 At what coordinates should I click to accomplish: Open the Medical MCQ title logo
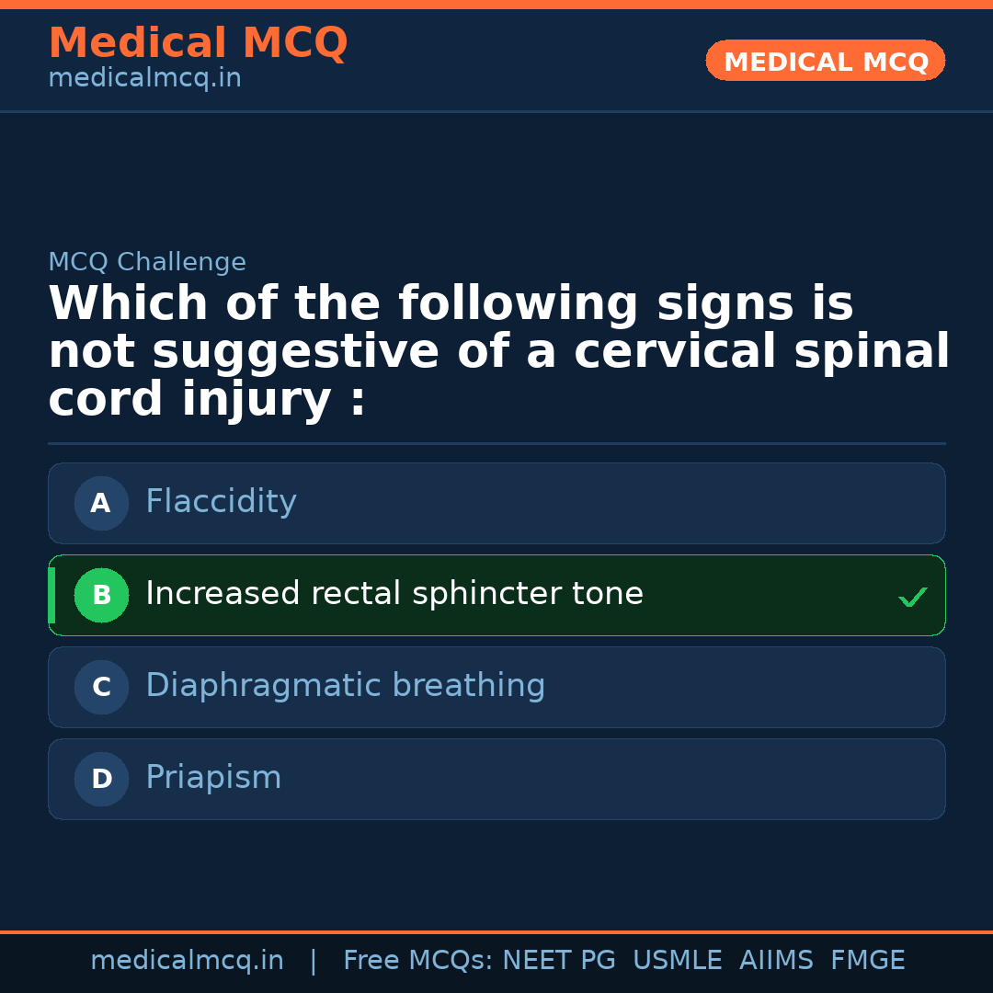198,43
